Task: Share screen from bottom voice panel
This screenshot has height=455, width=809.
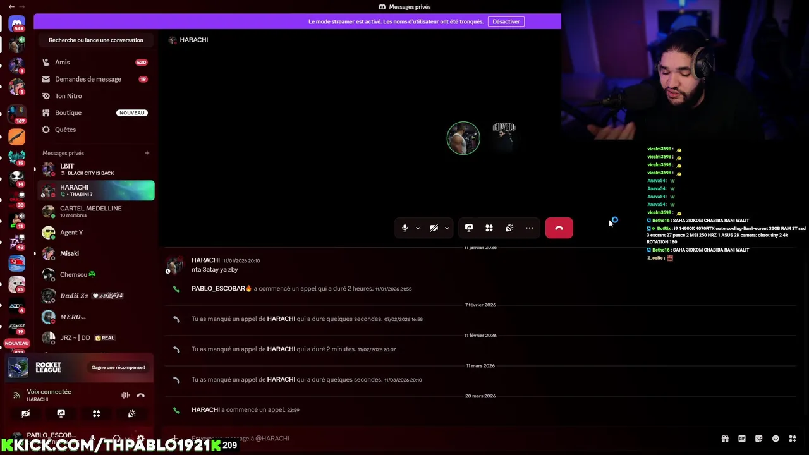Action: tap(61, 413)
